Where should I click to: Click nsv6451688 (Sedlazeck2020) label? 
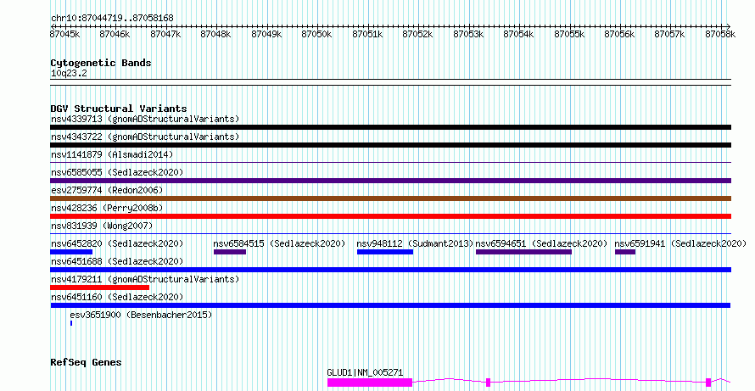point(117,261)
